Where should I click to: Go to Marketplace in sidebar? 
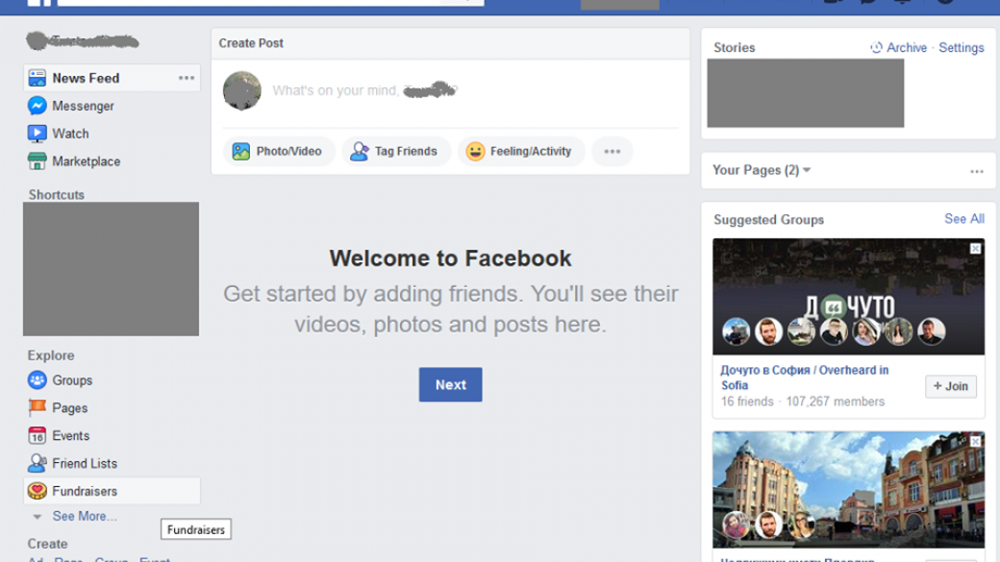(x=87, y=161)
